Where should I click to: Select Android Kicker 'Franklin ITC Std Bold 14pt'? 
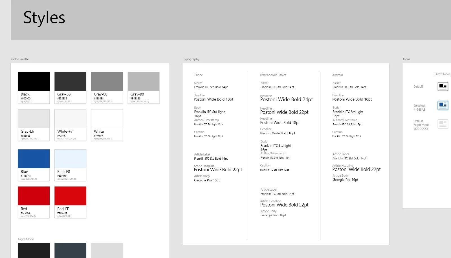pyautogui.click(x=349, y=87)
